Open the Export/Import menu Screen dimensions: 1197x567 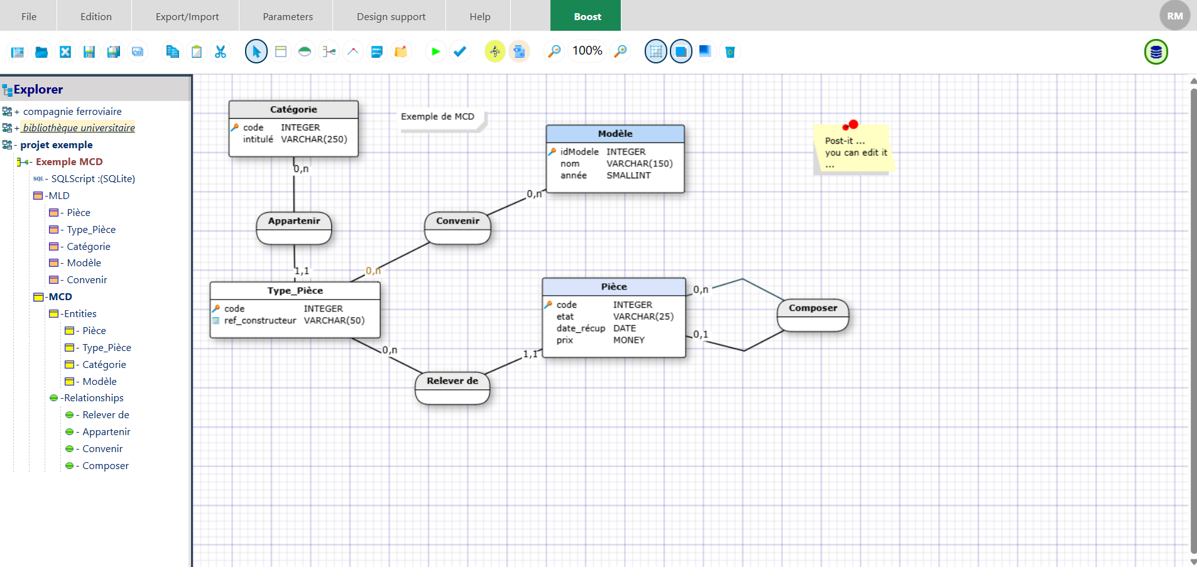tap(187, 16)
